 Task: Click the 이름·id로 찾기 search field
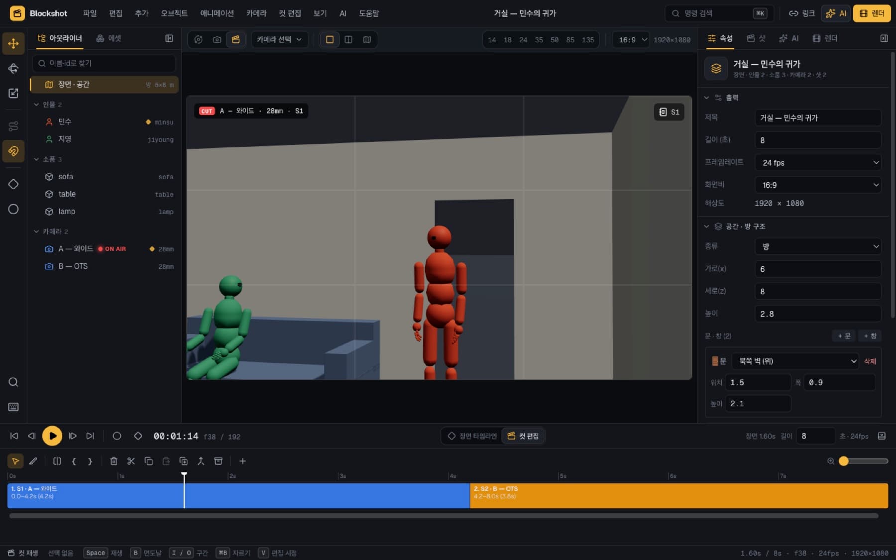(104, 63)
